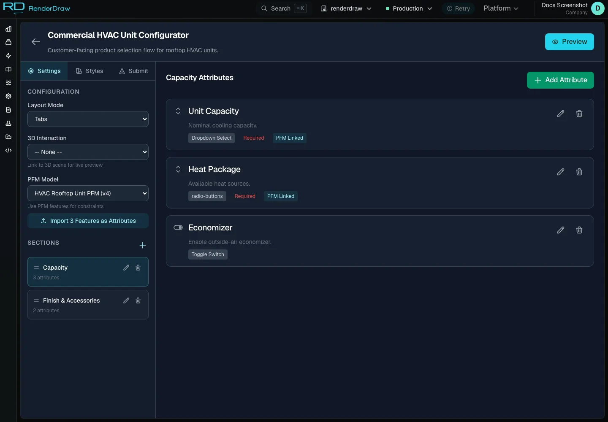
Task: Expand the renderdraw organization selector
Action: pyautogui.click(x=346, y=8)
